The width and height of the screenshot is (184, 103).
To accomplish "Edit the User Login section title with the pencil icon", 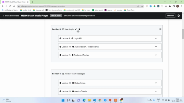I will [x=76, y=29].
